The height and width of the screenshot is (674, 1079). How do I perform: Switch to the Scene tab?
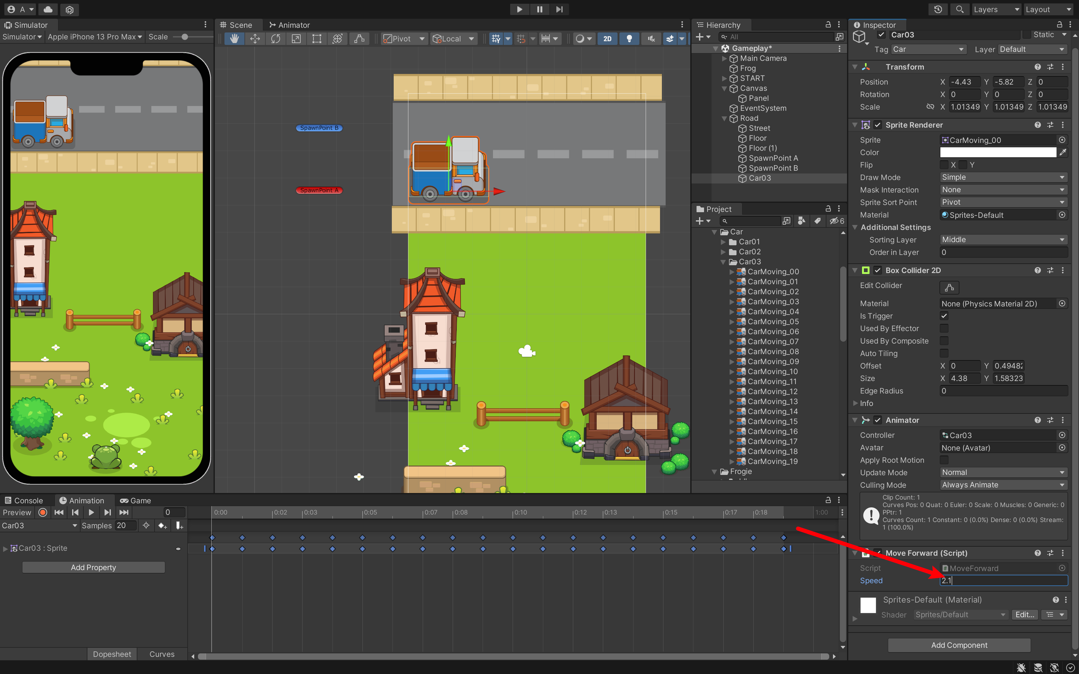(236, 25)
